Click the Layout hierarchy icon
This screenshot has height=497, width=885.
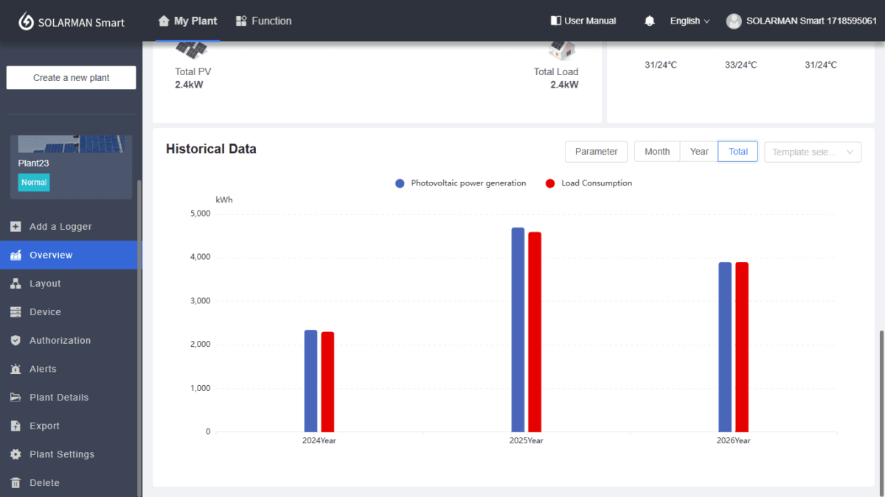pos(15,283)
